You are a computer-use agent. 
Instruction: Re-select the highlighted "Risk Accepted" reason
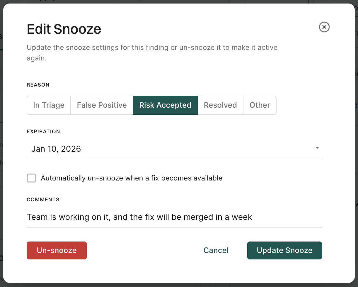pyautogui.click(x=165, y=105)
